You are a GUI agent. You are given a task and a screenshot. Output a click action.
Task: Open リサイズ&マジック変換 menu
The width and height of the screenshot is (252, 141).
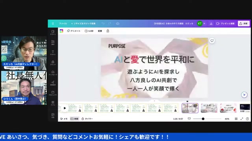click(83, 23)
